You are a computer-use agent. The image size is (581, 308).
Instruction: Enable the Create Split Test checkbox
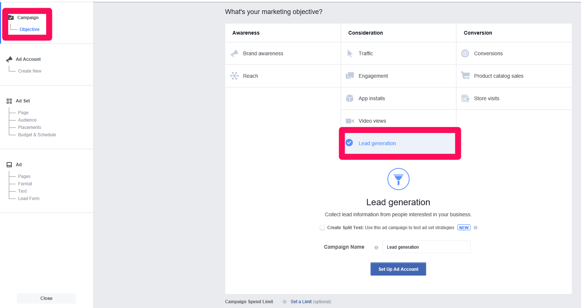pyautogui.click(x=322, y=228)
